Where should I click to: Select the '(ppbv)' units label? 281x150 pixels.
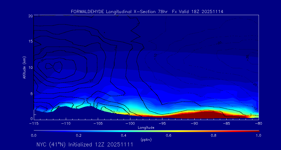click(146, 140)
